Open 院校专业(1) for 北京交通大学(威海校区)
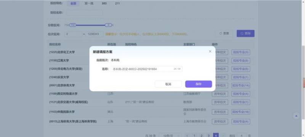Image resolution: width=305 pixels, height=137 pixels. [241, 102]
